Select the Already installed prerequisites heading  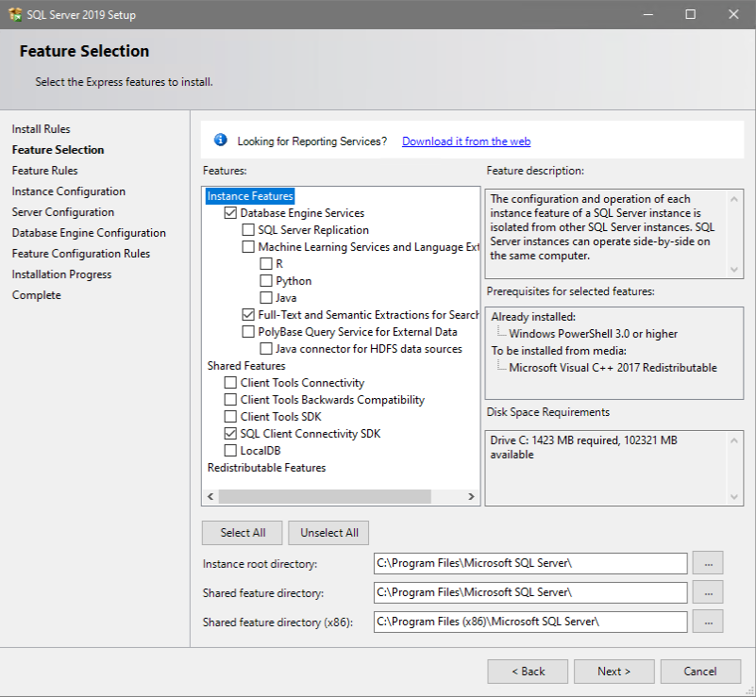point(533,317)
